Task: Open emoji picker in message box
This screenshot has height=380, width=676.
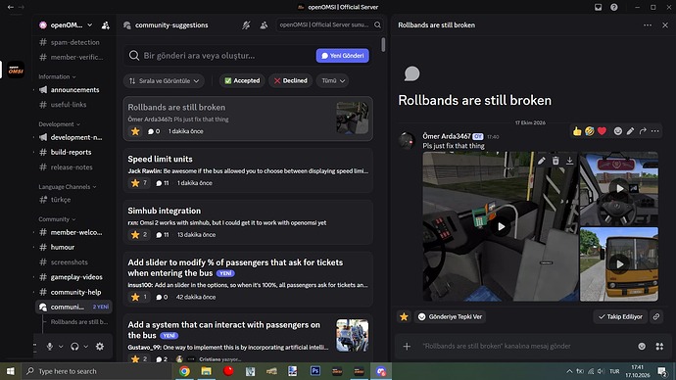Action: coord(642,346)
